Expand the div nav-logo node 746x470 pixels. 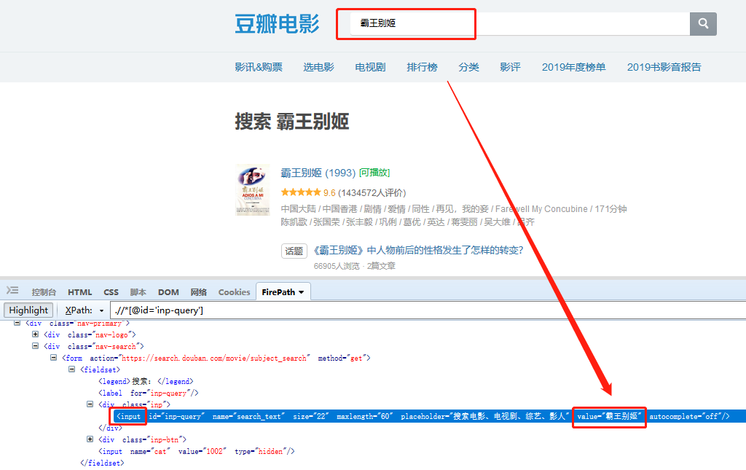35,334
